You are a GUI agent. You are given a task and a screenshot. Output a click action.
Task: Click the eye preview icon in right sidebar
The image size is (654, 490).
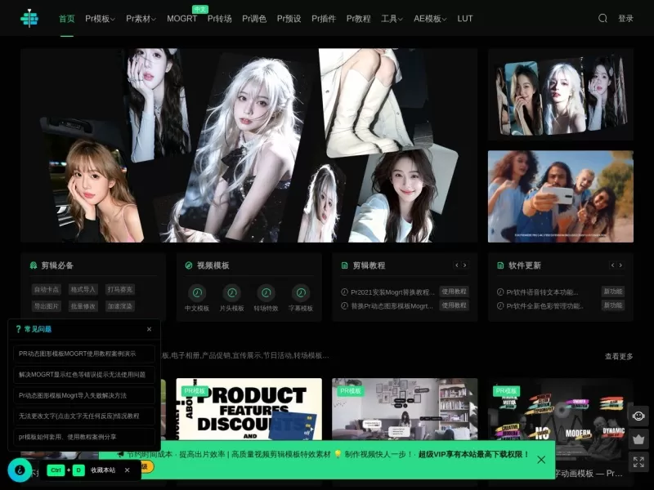(x=639, y=416)
